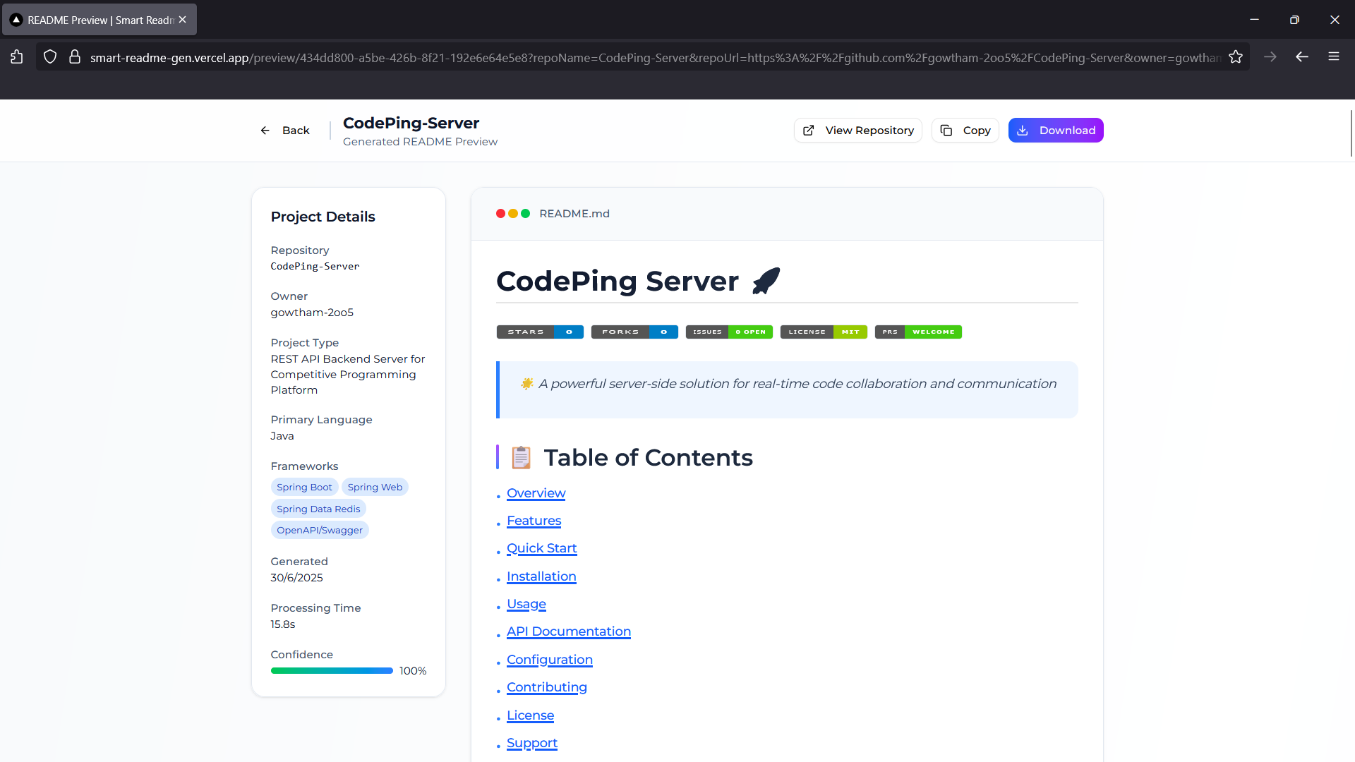Open the Overview contents link
The width and height of the screenshot is (1355, 762).
536,493
